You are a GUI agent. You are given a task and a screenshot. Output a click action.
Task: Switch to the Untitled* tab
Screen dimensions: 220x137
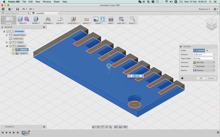[40, 13]
